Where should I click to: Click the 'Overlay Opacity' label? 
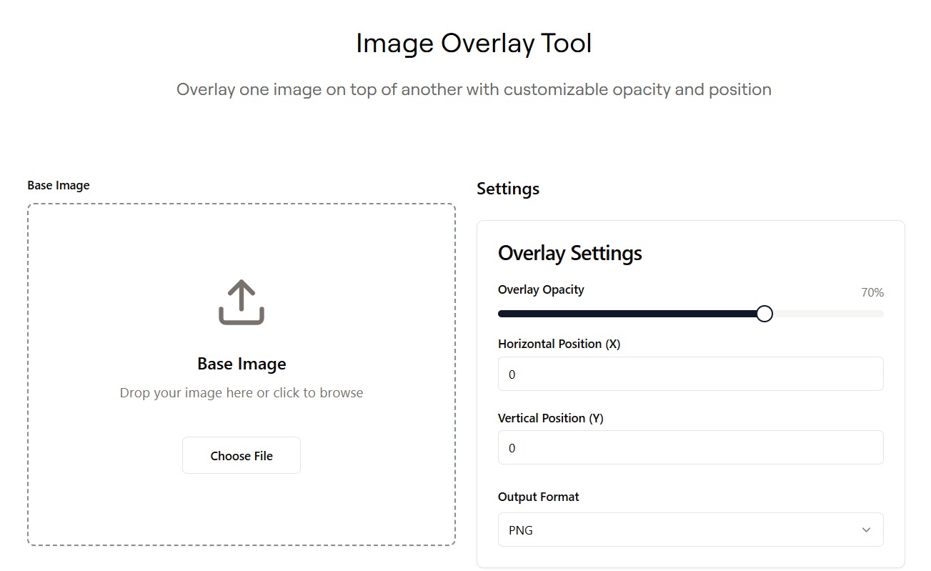pyautogui.click(x=541, y=289)
